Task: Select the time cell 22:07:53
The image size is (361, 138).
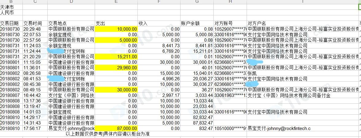Action: (35, 34)
